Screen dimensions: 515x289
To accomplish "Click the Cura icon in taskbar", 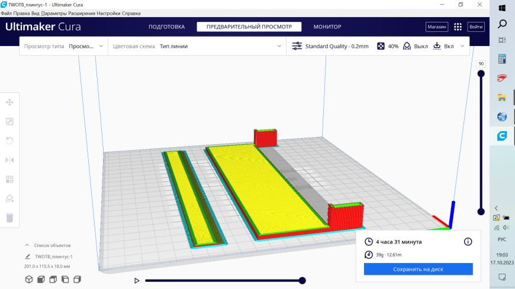I will (x=502, y=135).
